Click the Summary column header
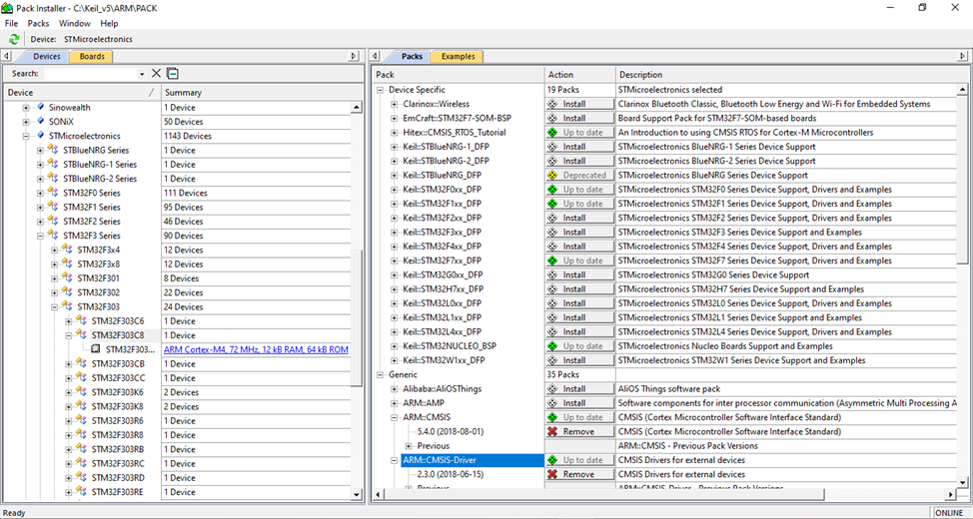973x519 pixels. tap(262, 93)
